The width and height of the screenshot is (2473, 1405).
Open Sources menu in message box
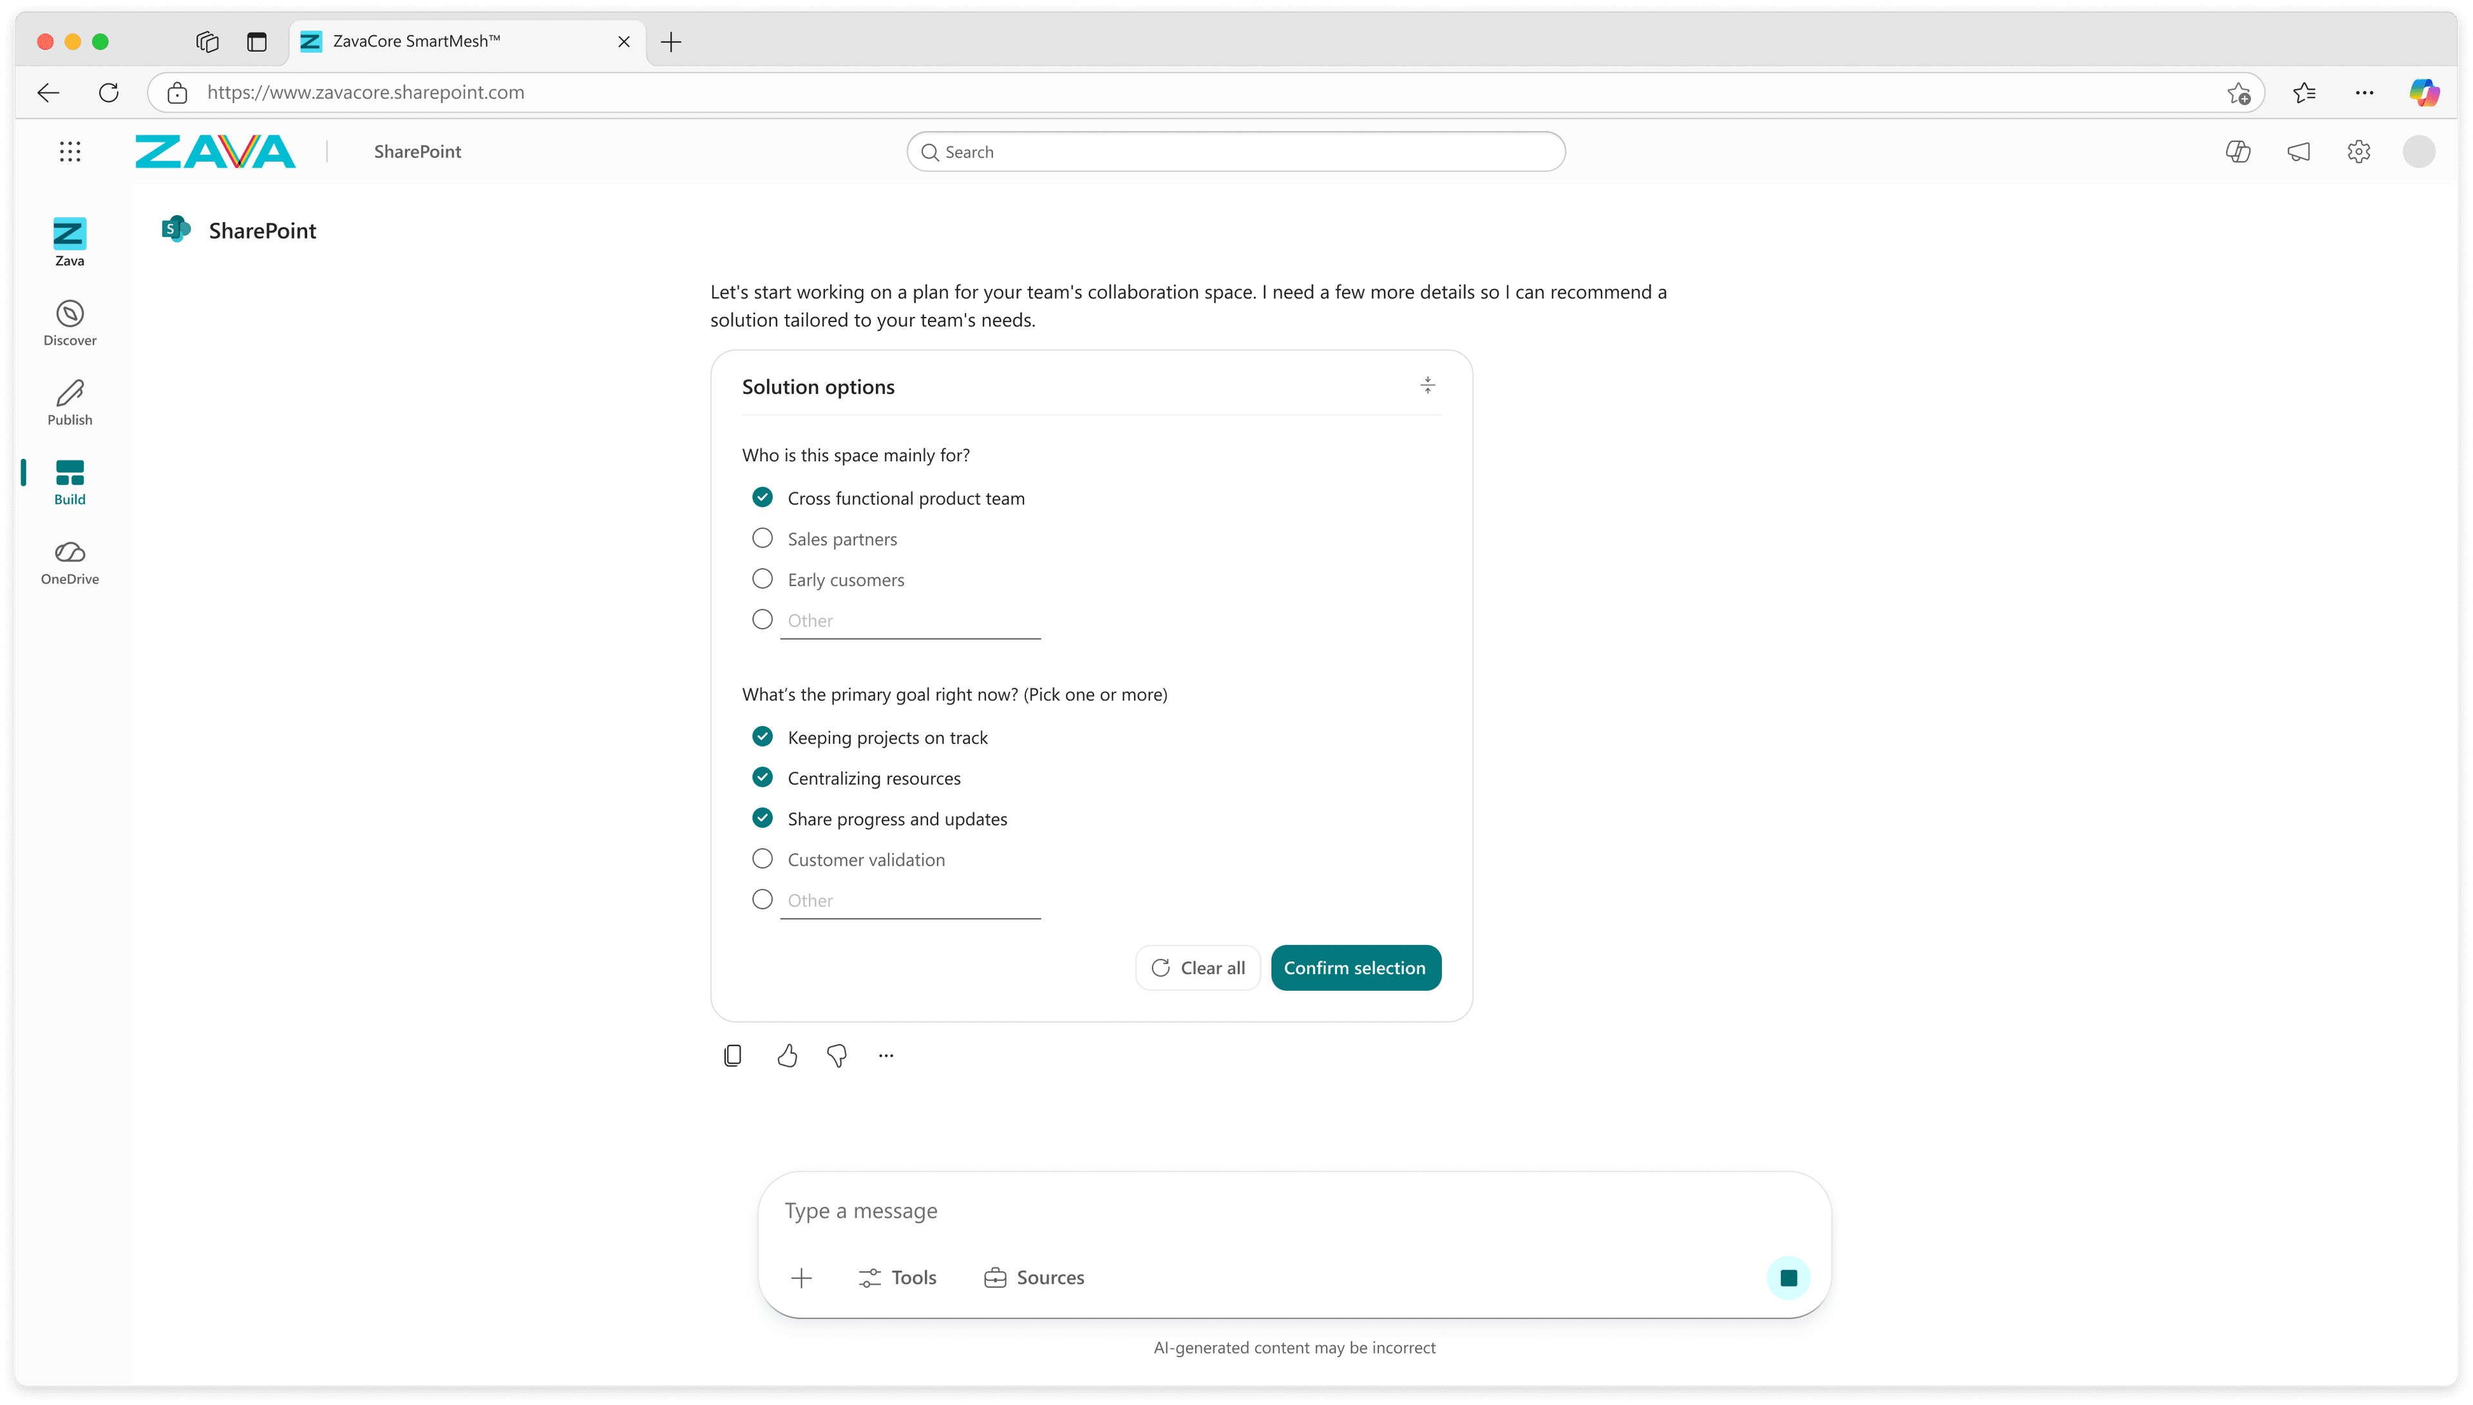tap(1034, 1277)
